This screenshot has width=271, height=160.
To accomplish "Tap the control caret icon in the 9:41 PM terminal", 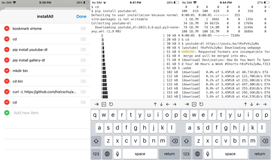I will tap(104, 104).
